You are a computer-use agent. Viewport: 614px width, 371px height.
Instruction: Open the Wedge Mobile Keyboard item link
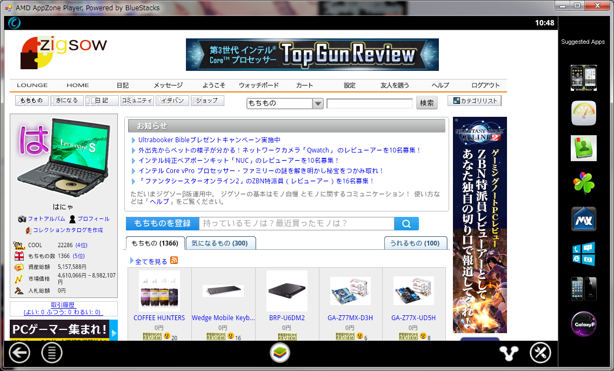223,317
